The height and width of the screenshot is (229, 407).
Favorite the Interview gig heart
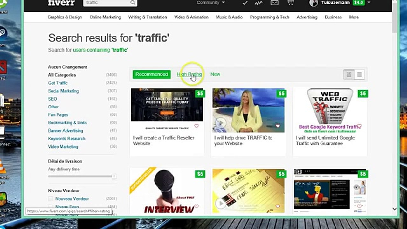196,206
